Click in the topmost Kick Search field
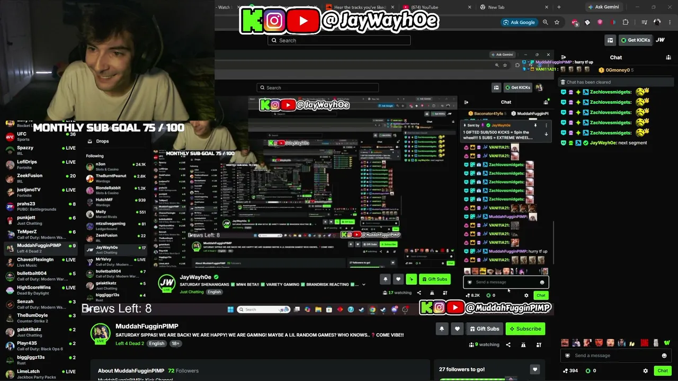Viewport: 678px width, 381px height. pyautogui.click(x=339, y=40)
